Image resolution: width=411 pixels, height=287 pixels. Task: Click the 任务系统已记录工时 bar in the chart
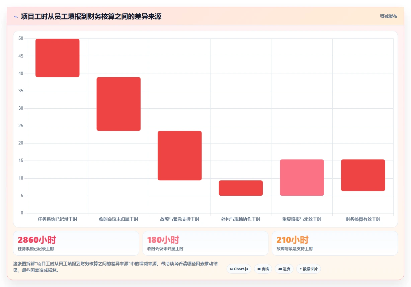point(58,58)
